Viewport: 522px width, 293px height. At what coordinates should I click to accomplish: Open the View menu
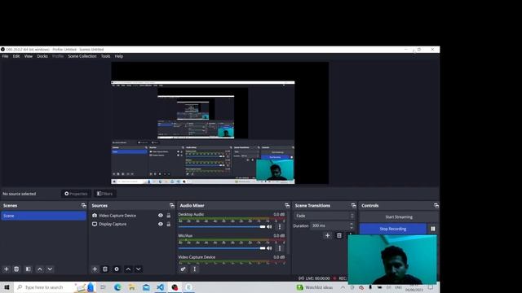click(29, 56)
